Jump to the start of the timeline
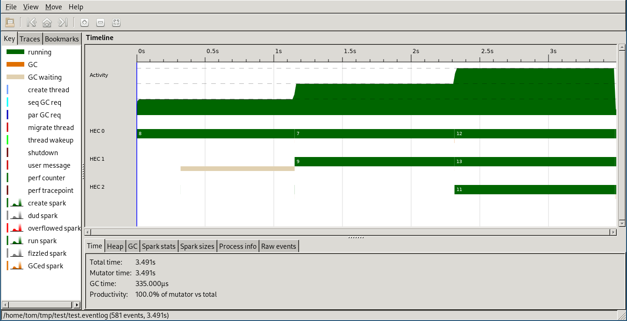Screen dimensions: 627x321 click(x=31, y=22)
